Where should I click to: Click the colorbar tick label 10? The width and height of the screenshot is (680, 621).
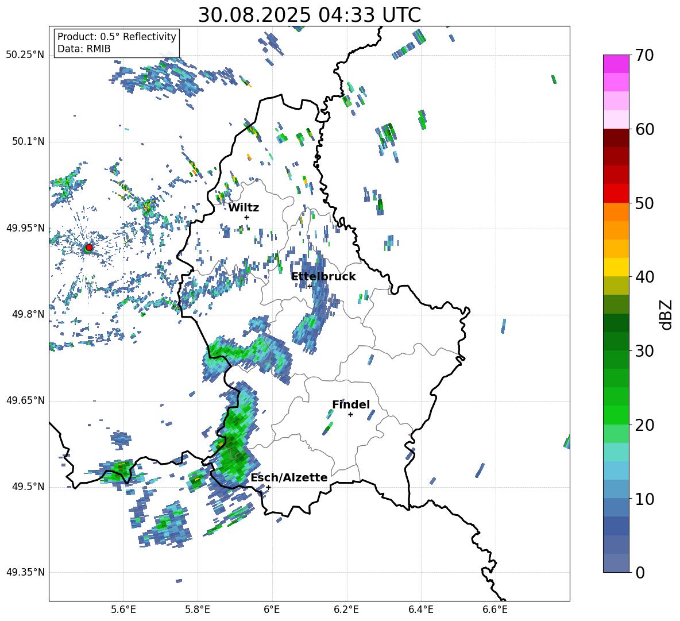644,499
